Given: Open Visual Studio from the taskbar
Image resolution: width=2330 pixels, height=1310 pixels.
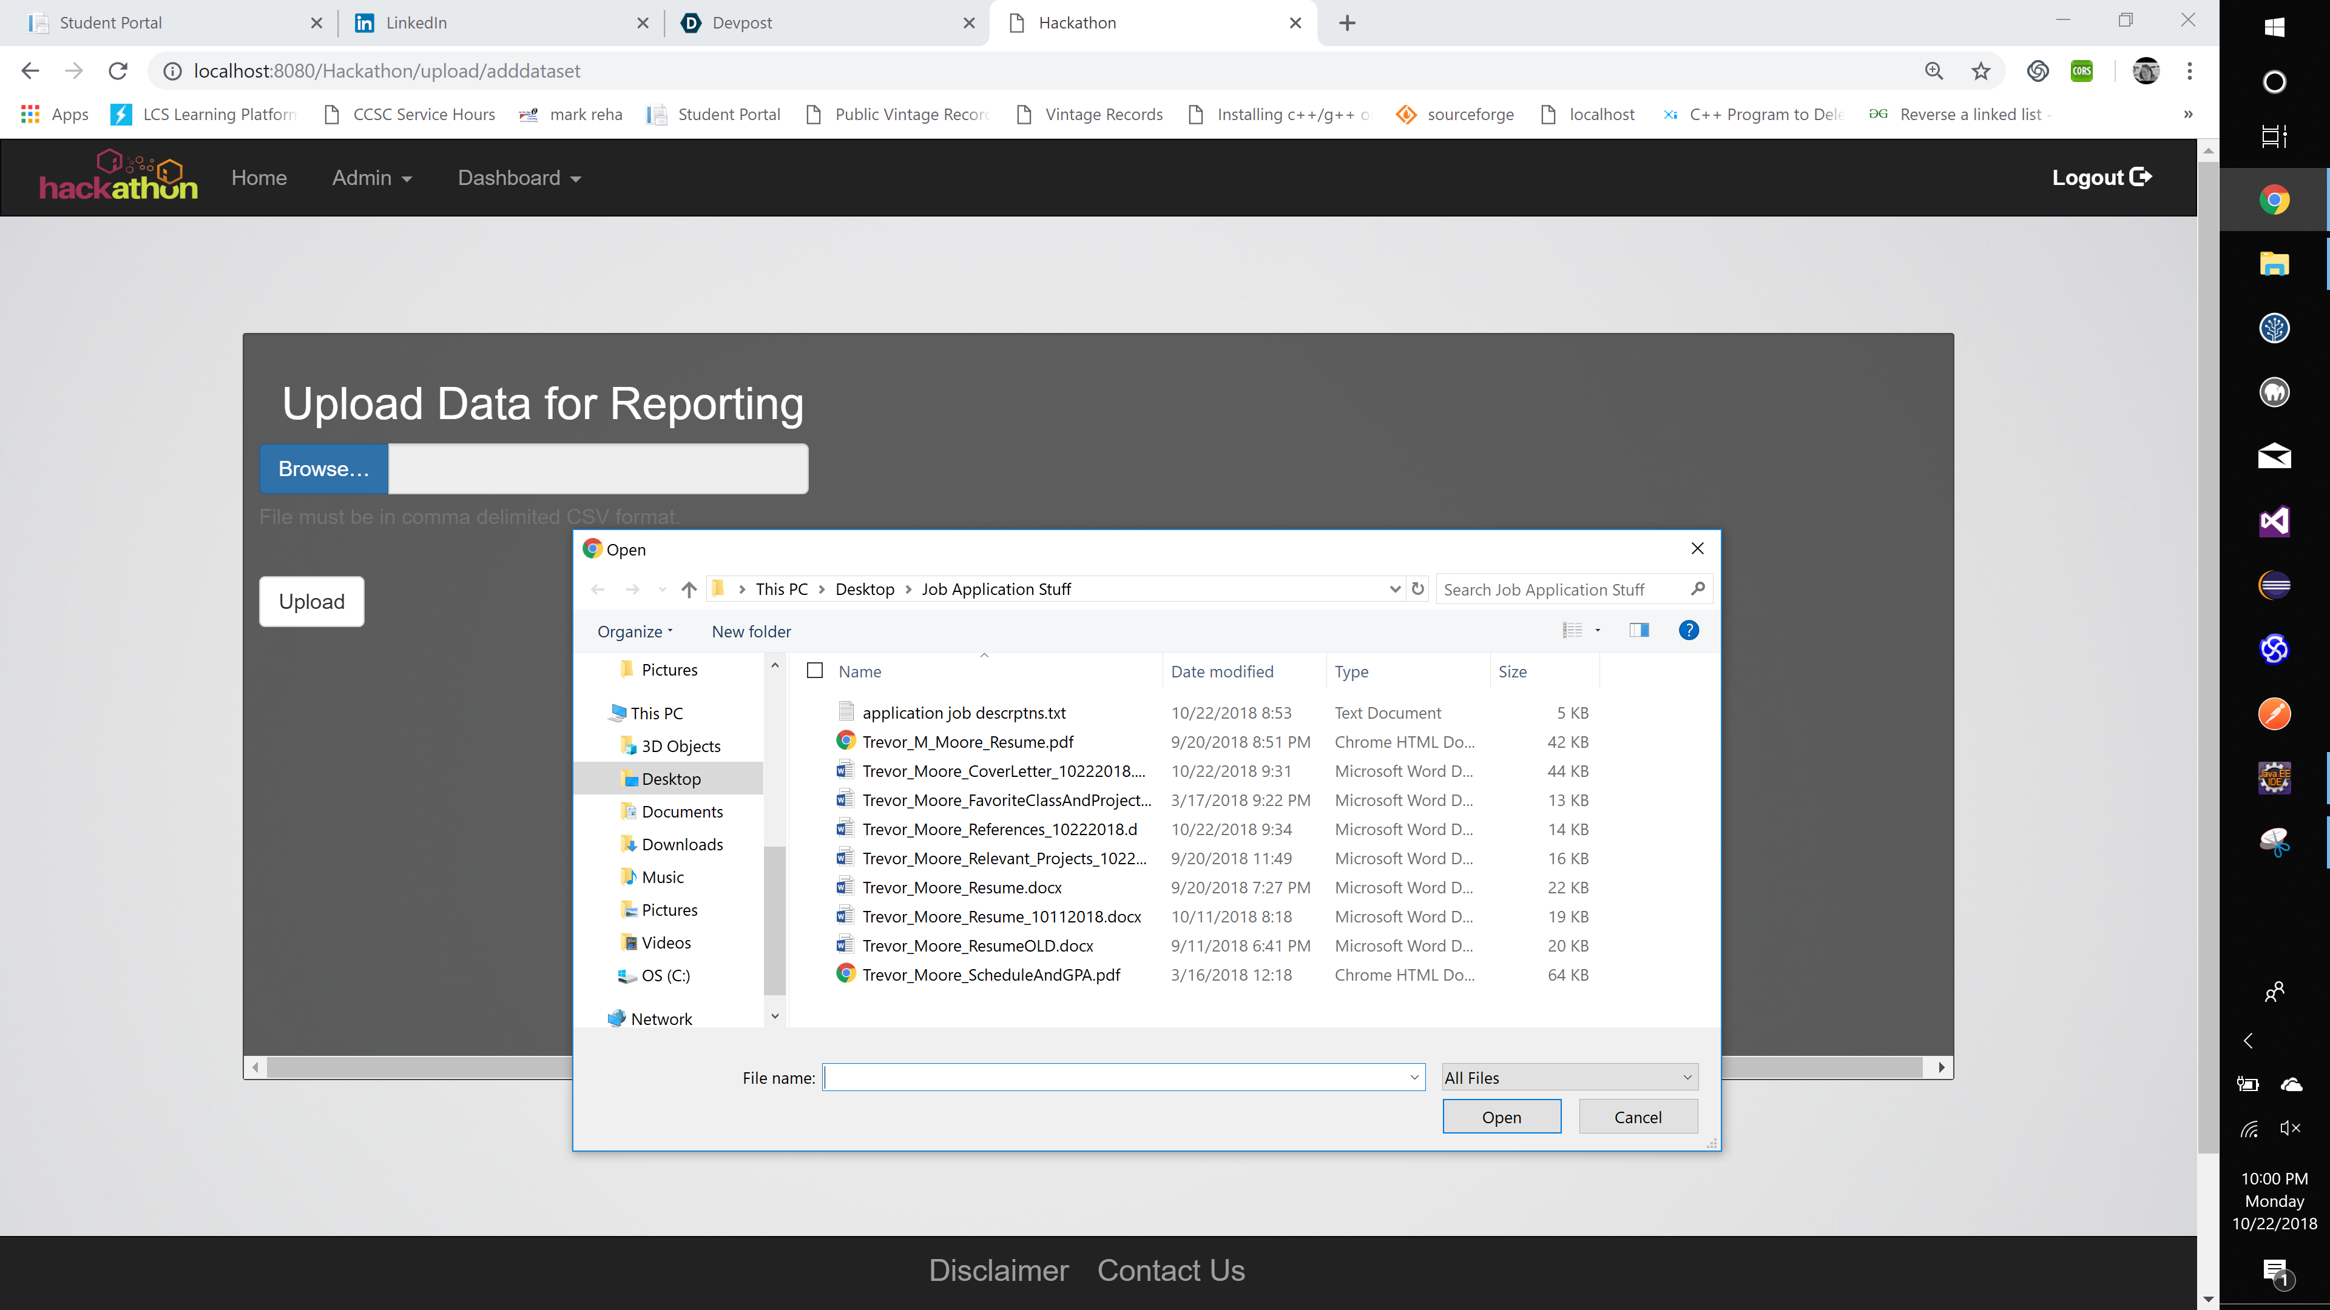Looking at the screenshot, I should pyautogui.click(x=2274, y=521).
